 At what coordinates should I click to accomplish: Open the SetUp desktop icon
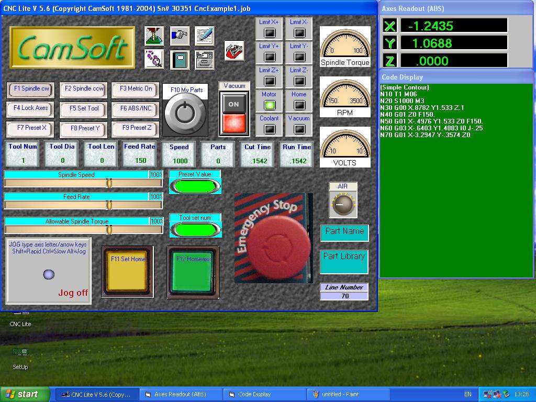[x=20, y=359]
